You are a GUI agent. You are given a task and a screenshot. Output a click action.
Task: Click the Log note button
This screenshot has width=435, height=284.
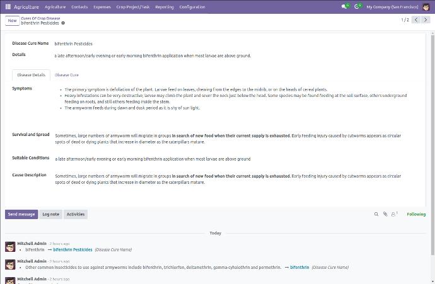click(x=50, y=214)
